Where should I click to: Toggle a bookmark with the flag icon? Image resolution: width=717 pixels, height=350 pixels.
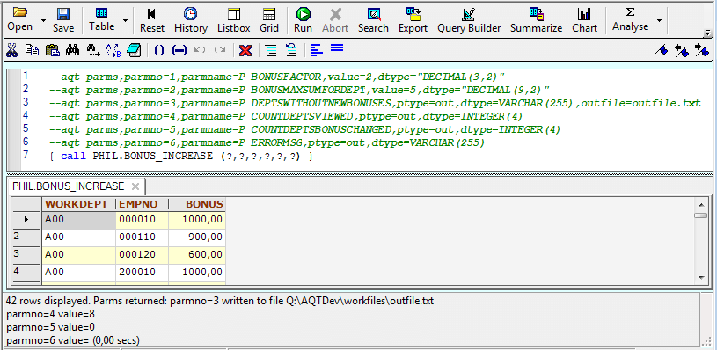click(661, 50)
